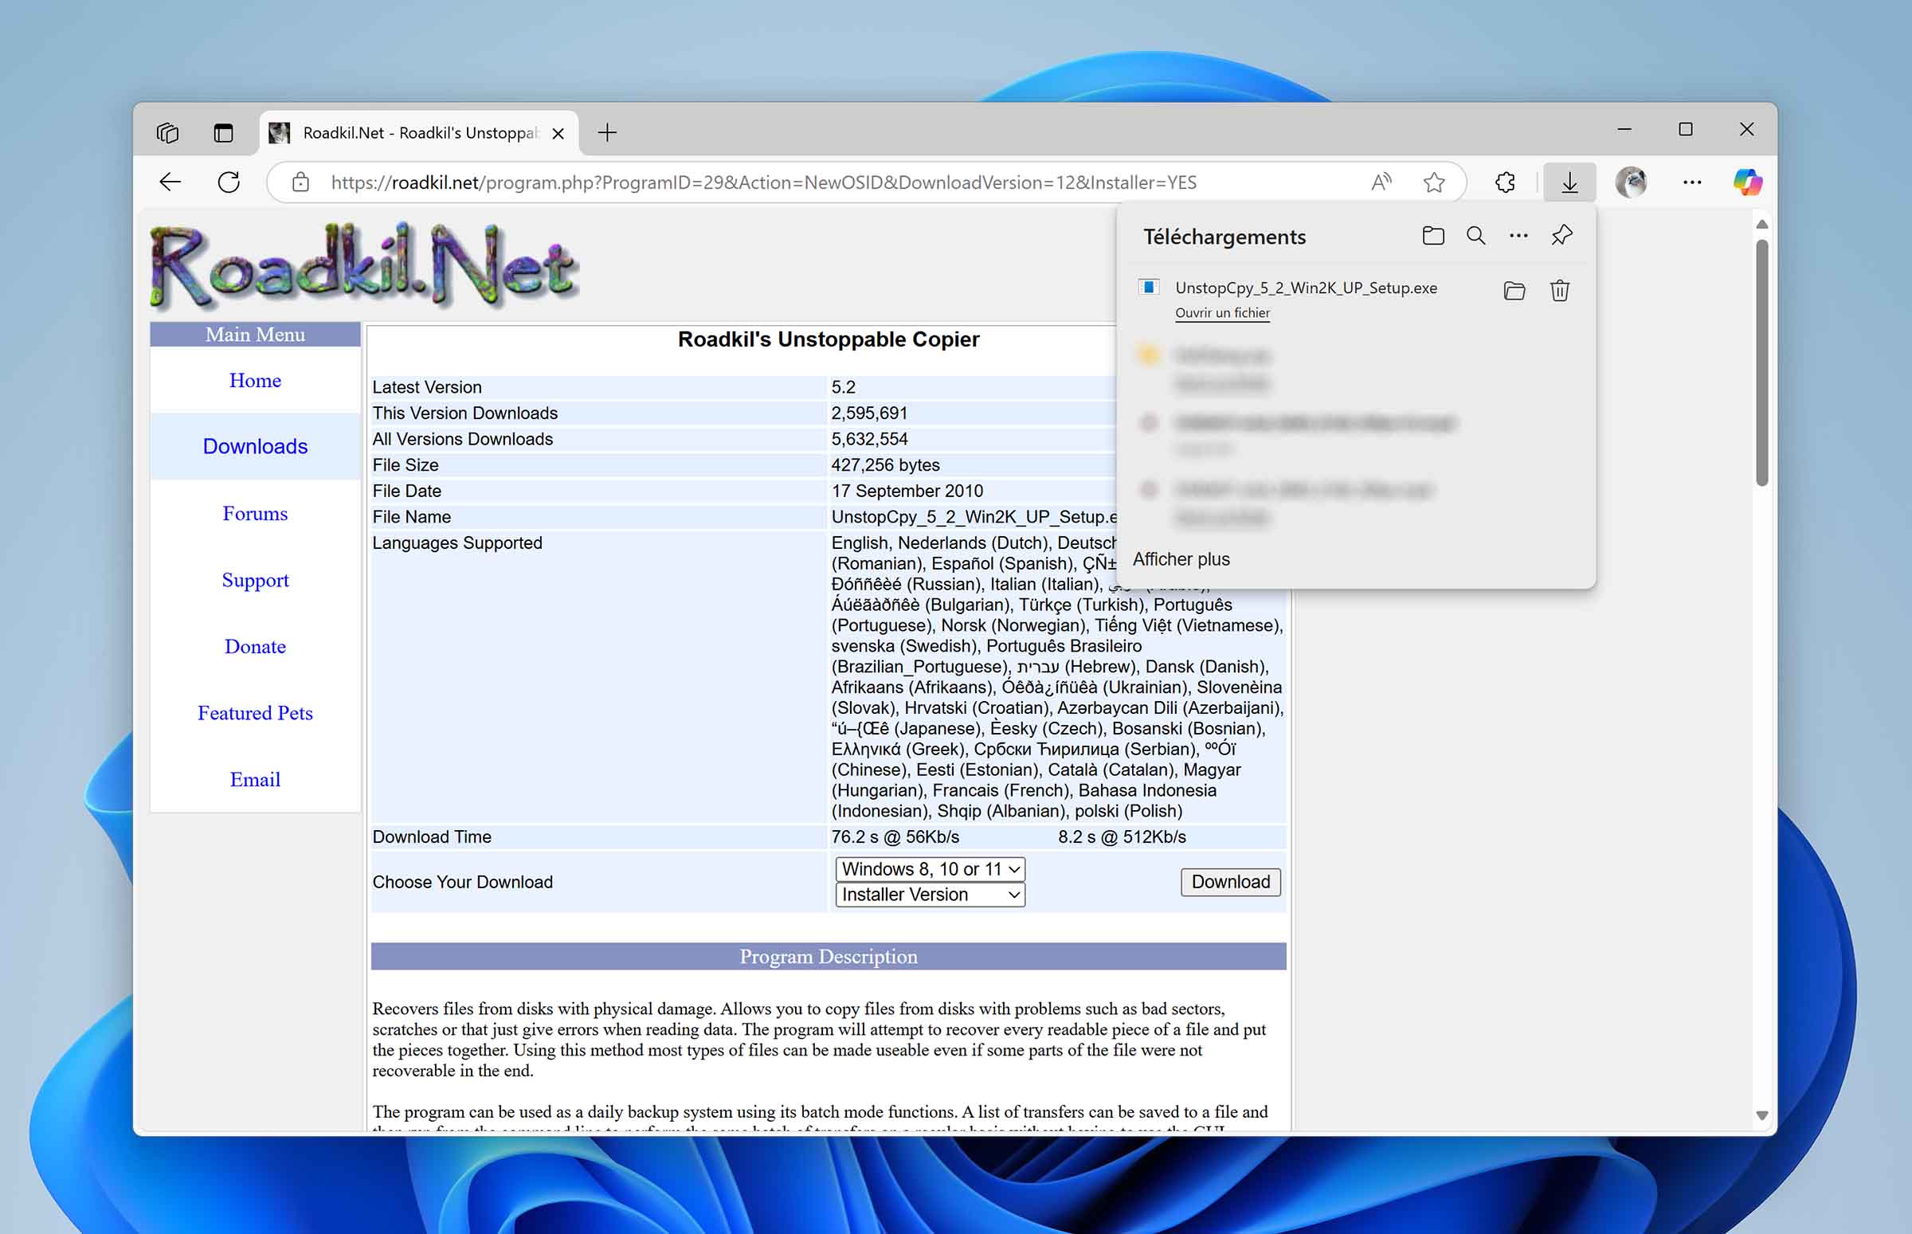Minimize the Edge browser window
Image resolution: width=1912 pixels, height=1234 pixels.
(x=1624, y=129)
